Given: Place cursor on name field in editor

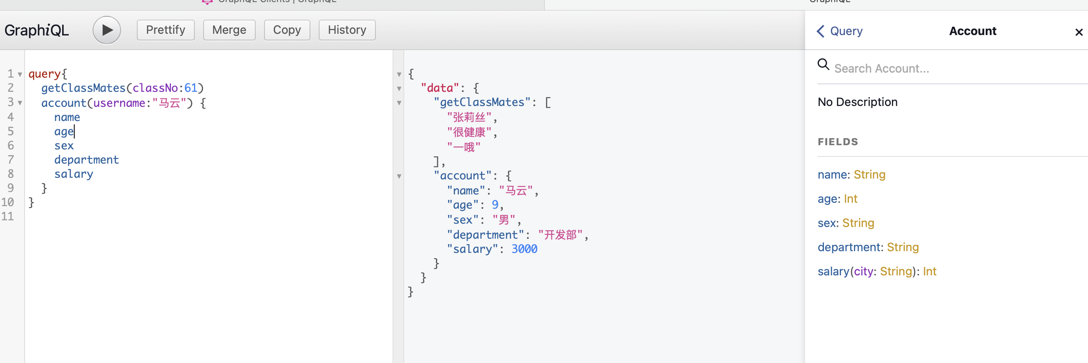Looking at the screenshot, I should 67,117.
